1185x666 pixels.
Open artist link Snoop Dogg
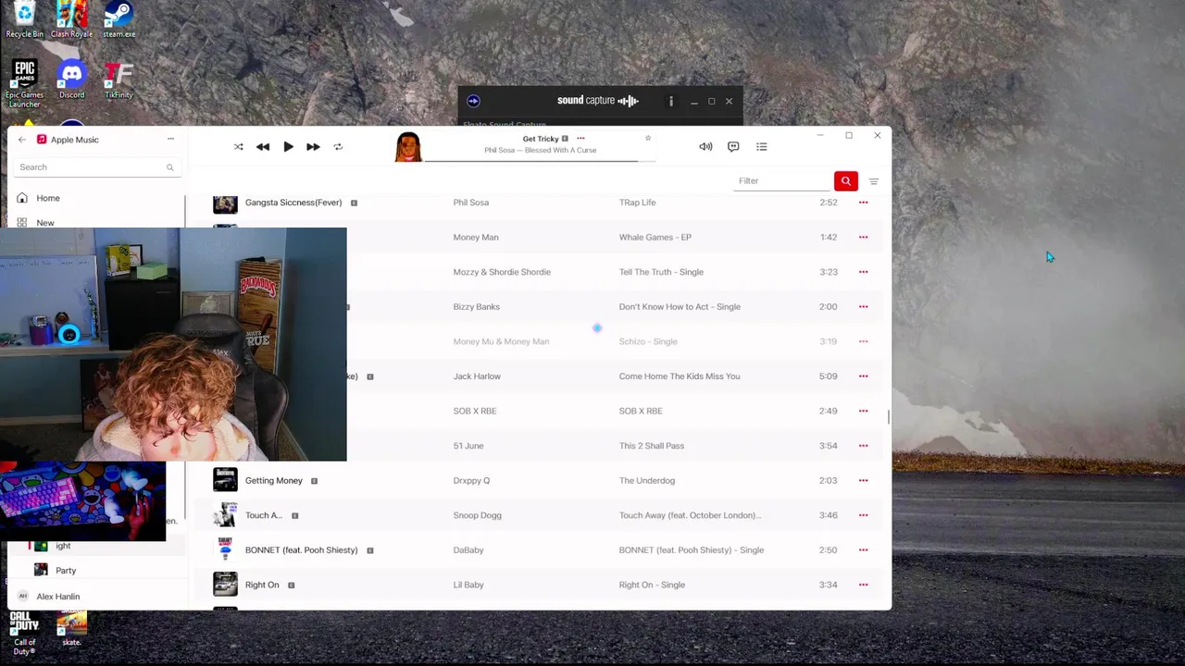click(x=477, y=515)
